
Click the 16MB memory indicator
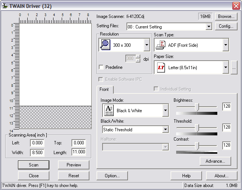(x=205, y=16)
